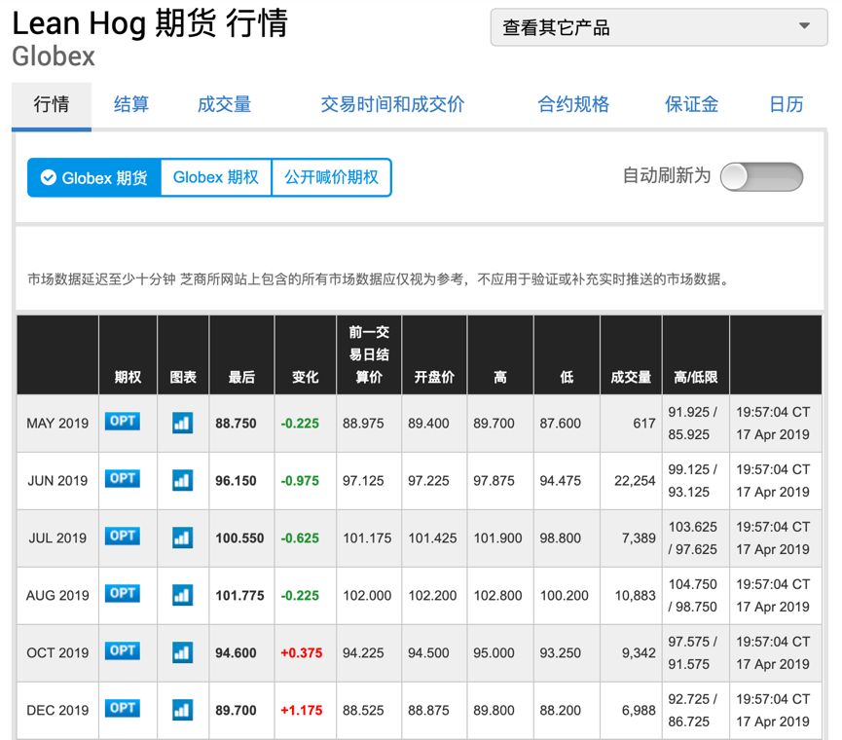842x740 pixels.
Task: Open the AUG 2019 price chart icon
Action: pos(181,595)
